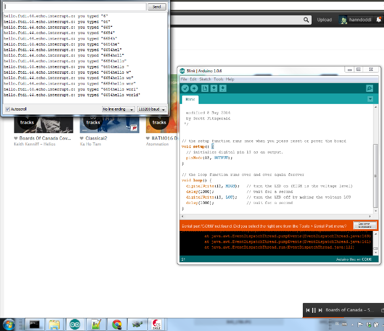Like the #ATM016 playlist heart
Image resolution: width=384 pixels, height=331 pixels.
(x=148, y=138)
